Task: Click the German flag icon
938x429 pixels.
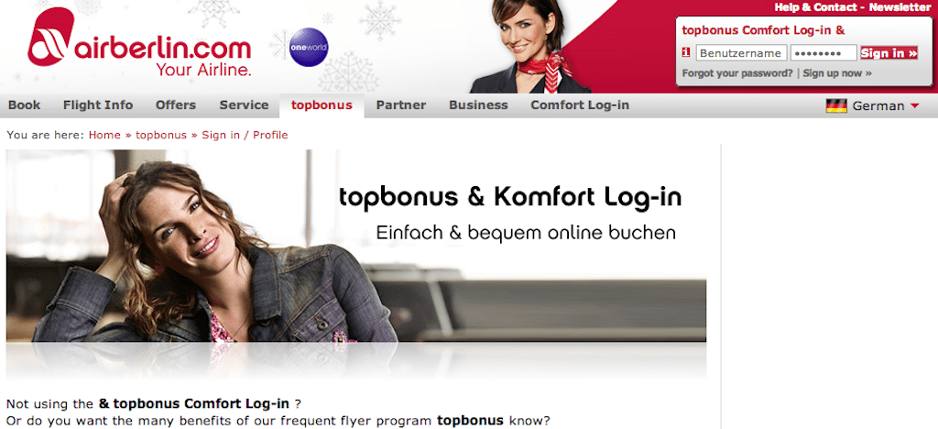Action: (836, 106)
